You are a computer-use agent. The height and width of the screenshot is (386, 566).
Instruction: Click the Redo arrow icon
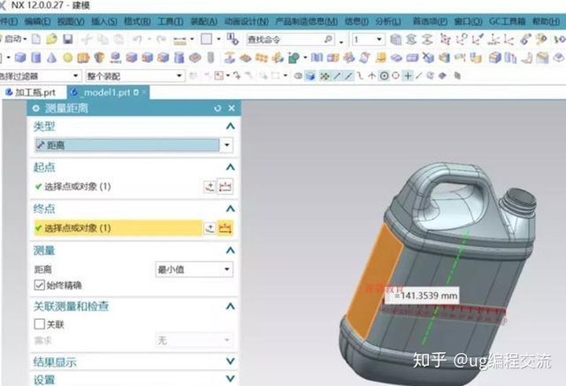click(x=161, y=39)
